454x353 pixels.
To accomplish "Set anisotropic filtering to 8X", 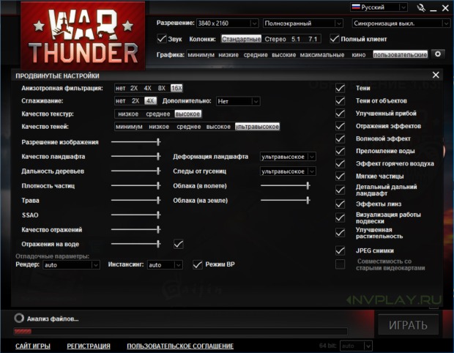I will [x=162, y=88].
